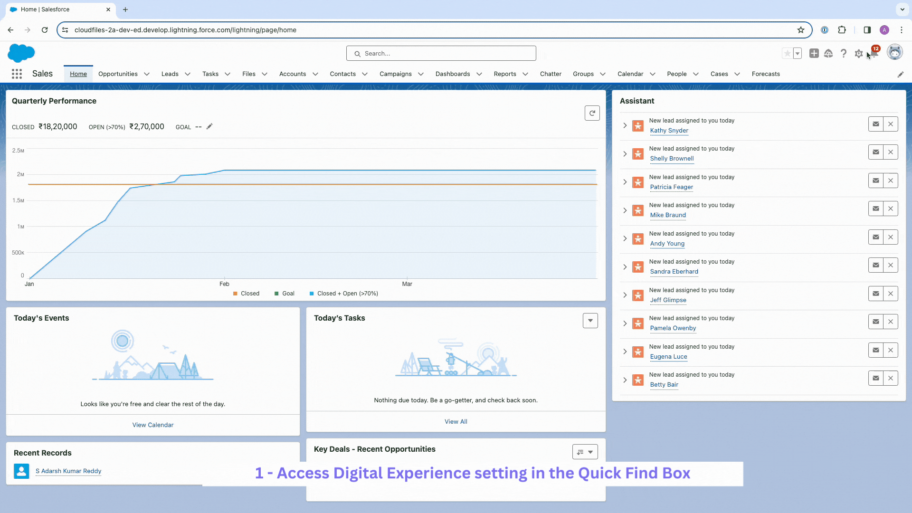Email lead Jeff Glimpse
Screen dimensions: 912x513
(875, 294)
